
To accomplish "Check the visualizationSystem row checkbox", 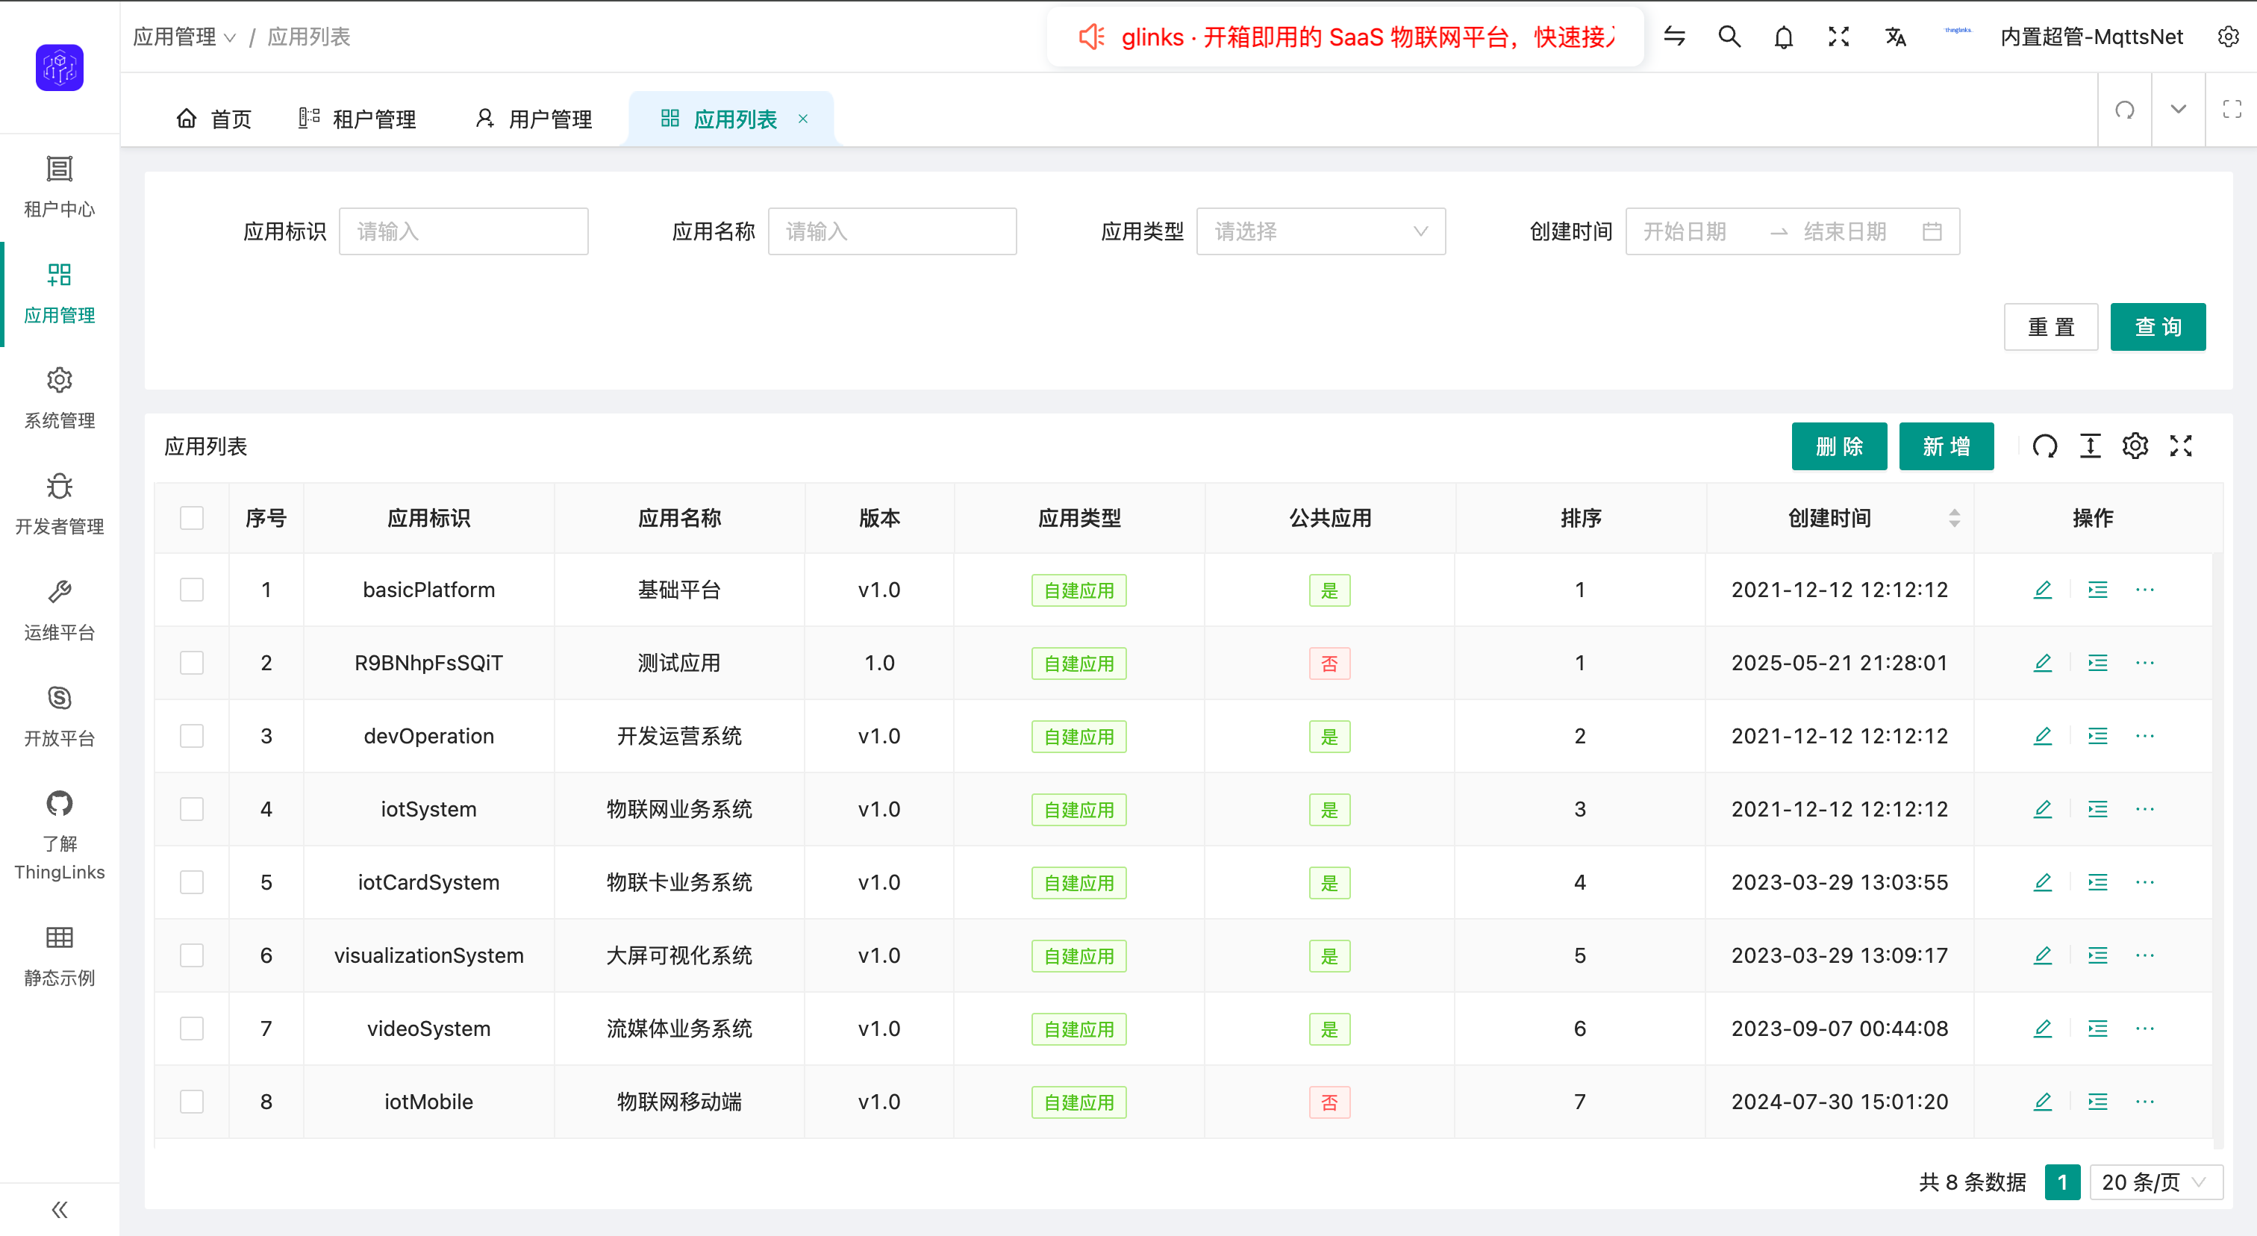I will pyautogui.click(x=192, y=955).
